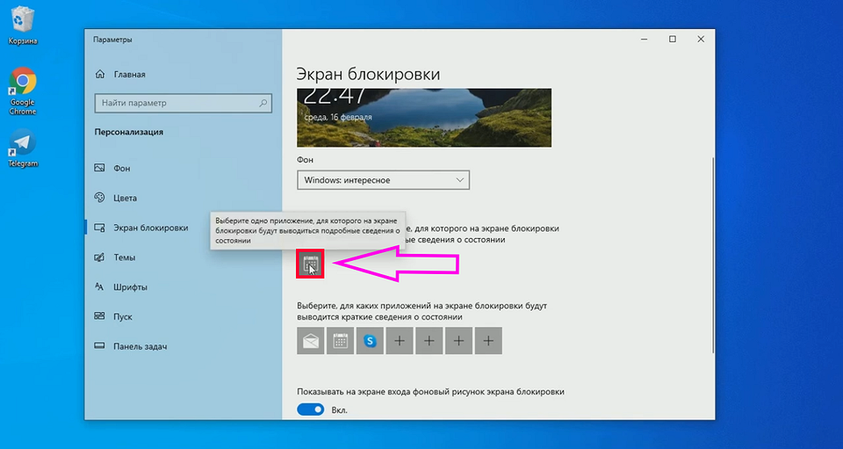Open the Recycle Bin desktop icon
Screen dimensions: 843x449
[23, 25]
